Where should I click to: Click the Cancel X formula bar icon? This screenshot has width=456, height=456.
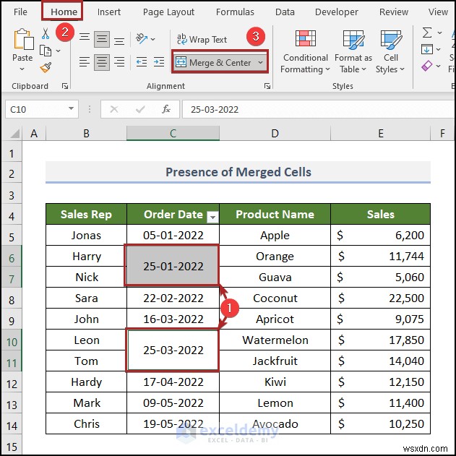point(114,109)
